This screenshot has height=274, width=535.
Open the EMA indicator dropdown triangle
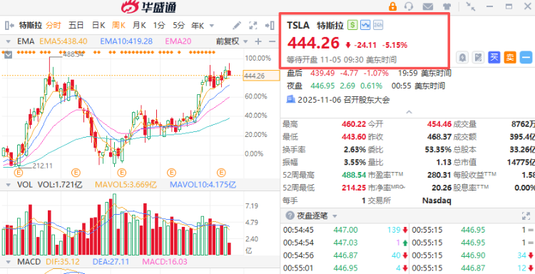click(x=8, y=41)
